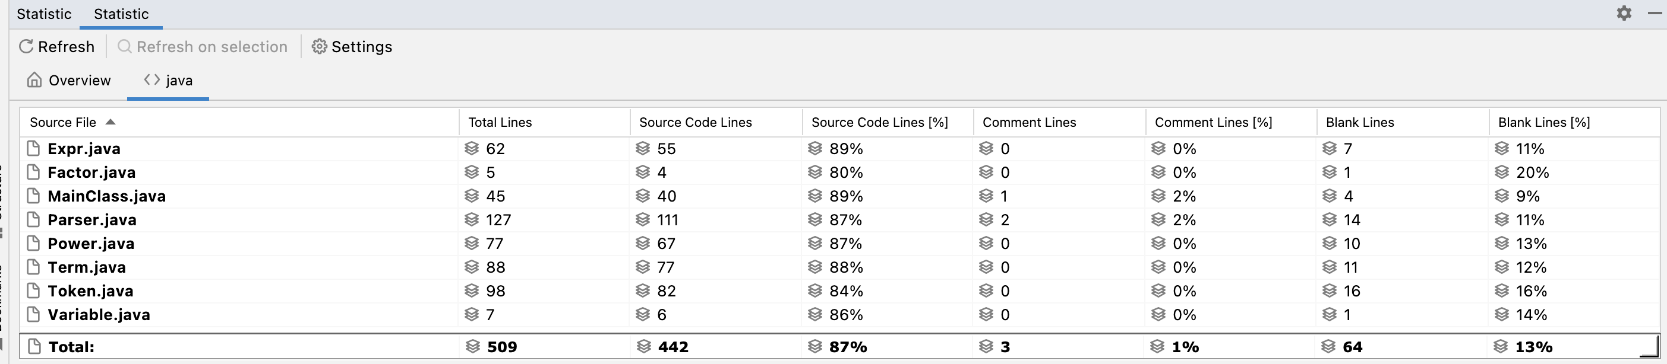Select the first Statistic tab
This screenshot has width=1667, height=364.
click(44, 14)
